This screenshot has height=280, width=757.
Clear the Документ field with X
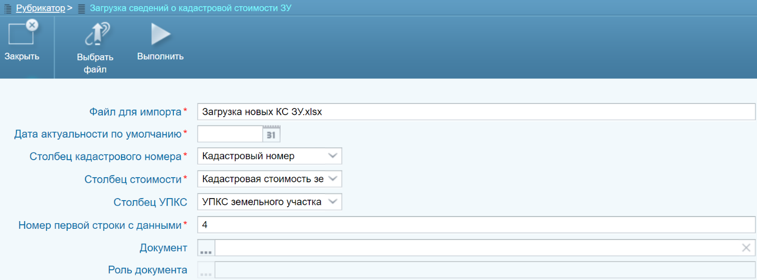[746, 248]
